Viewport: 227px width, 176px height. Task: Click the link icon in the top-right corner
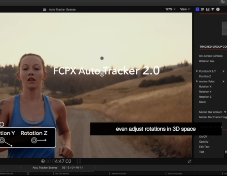tap(223, 2)
